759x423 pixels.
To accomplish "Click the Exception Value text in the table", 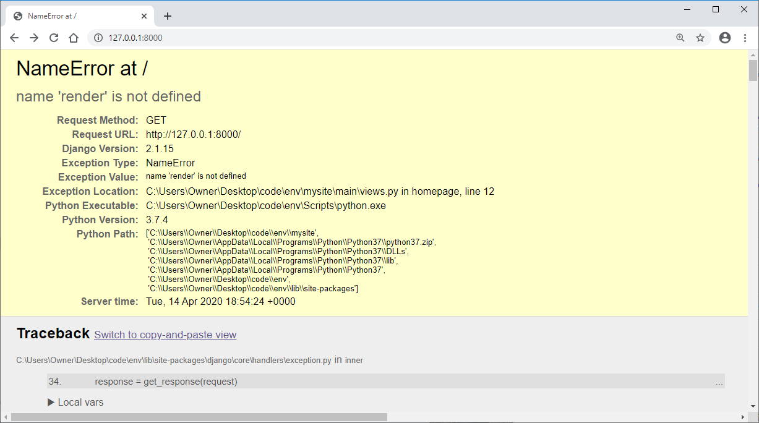I will pyautogui.click(x=196, y=176).
